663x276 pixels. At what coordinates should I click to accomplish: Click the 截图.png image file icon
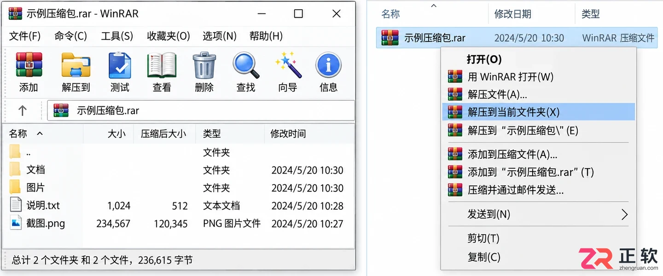(16, 223)
